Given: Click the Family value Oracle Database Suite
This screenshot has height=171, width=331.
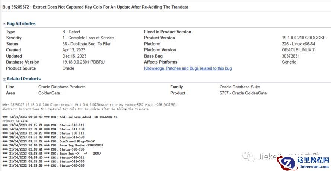Looking at the screenshot, I should pos(240,87).
